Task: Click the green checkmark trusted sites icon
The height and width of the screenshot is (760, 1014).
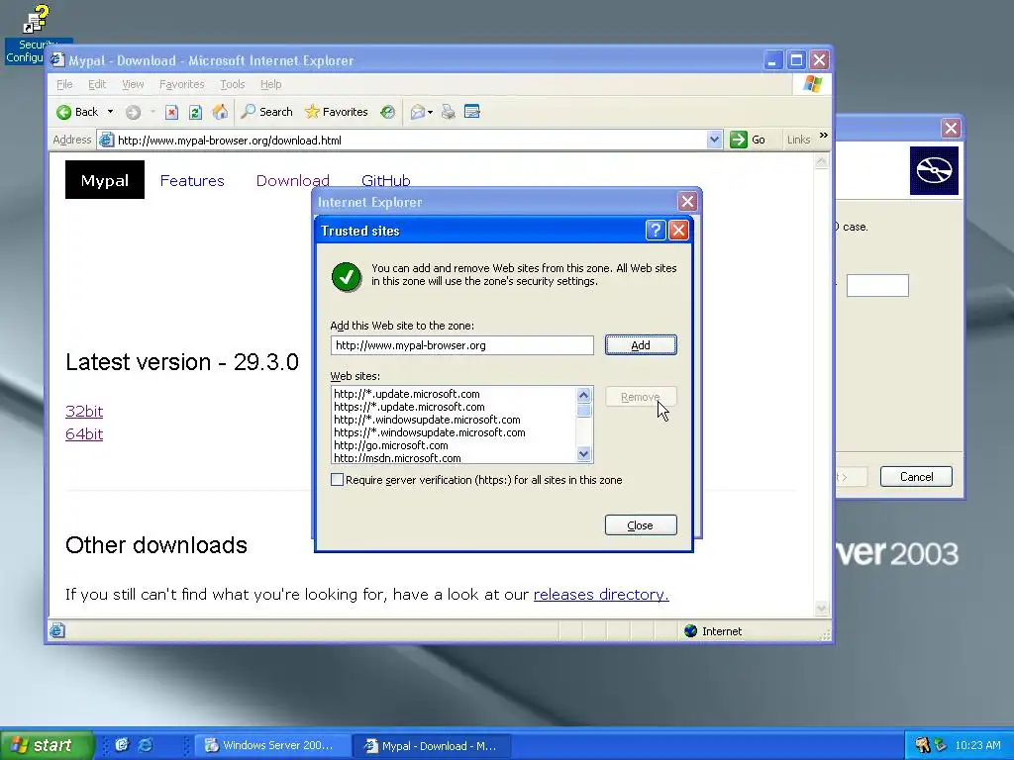Action: 347,277
